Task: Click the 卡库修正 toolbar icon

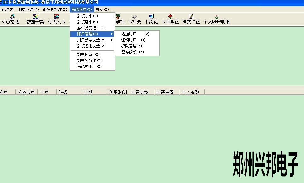Action: point(170,19)
